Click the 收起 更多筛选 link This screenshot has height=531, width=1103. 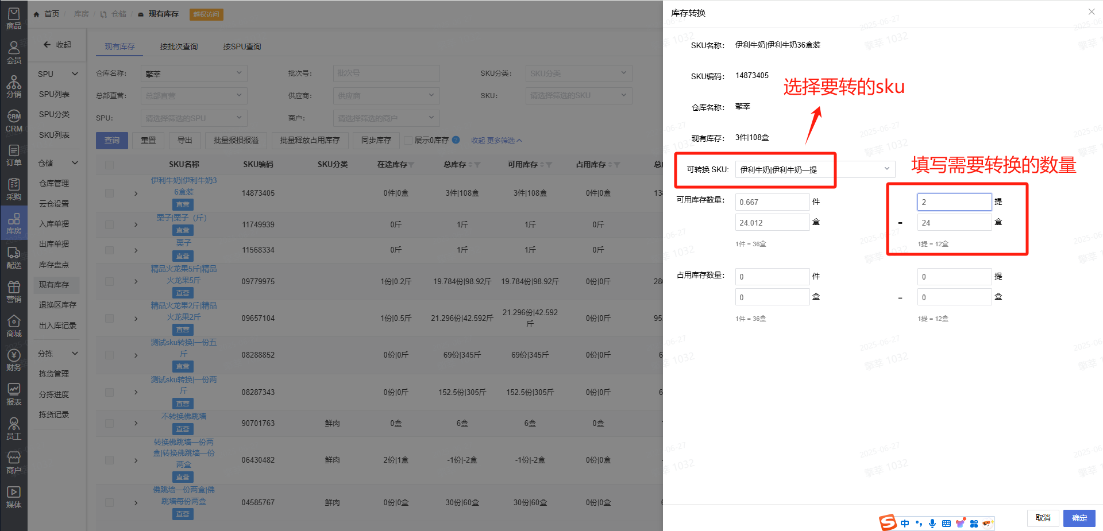click(496, 140)
